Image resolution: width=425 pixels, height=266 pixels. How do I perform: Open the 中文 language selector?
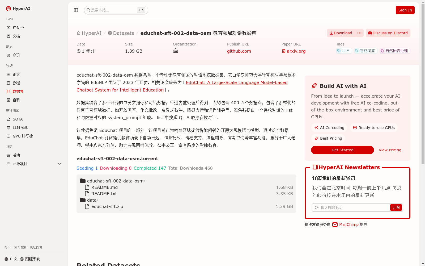(11, 259)
